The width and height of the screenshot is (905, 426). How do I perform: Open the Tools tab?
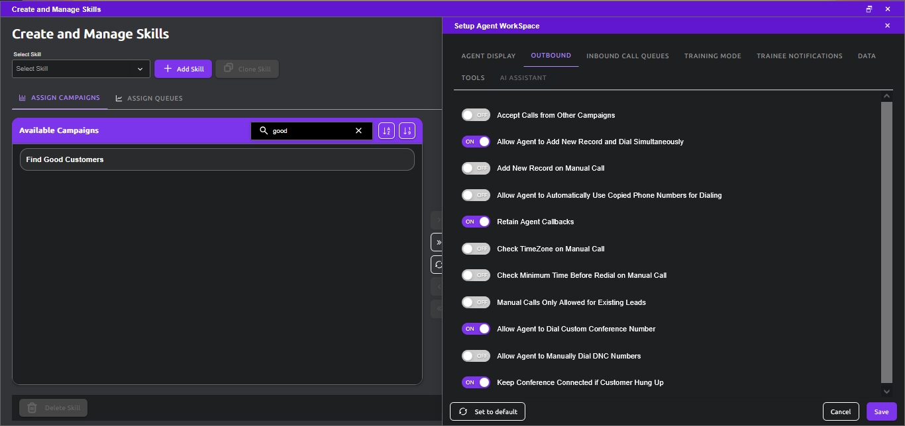coord(473,78)
